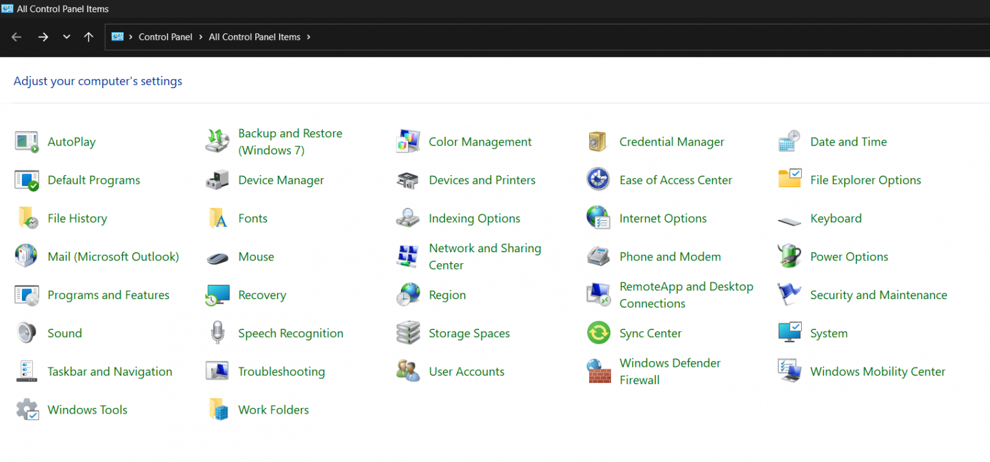Click the Sync Center green icon
Image resolution: width=990 pixels, height=462 pixels.
tap(598, 333)
